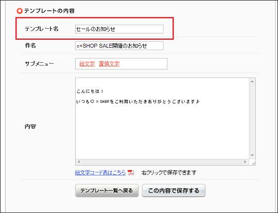Image resolution: width=278 pixels, height=213 pixels.
Task: Click the いつも○×SHOP greeting line in textarea
Action: tap(138, 102)
